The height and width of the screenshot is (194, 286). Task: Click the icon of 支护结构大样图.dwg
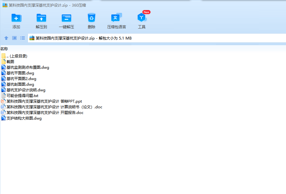click(x=3, y=118)
